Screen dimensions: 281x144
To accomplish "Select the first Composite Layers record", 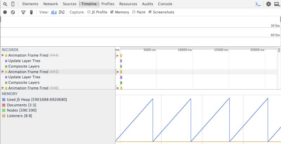I will [x=24, y=66].
